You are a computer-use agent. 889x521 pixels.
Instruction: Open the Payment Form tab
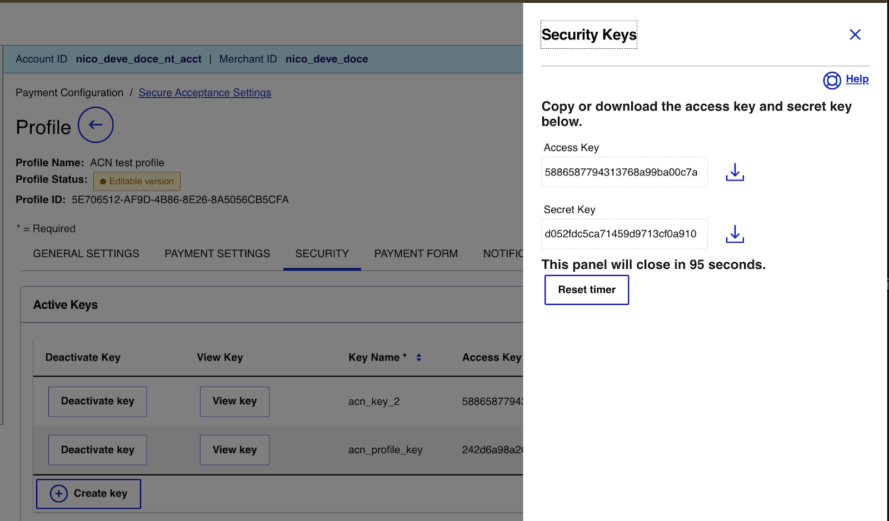416,254
